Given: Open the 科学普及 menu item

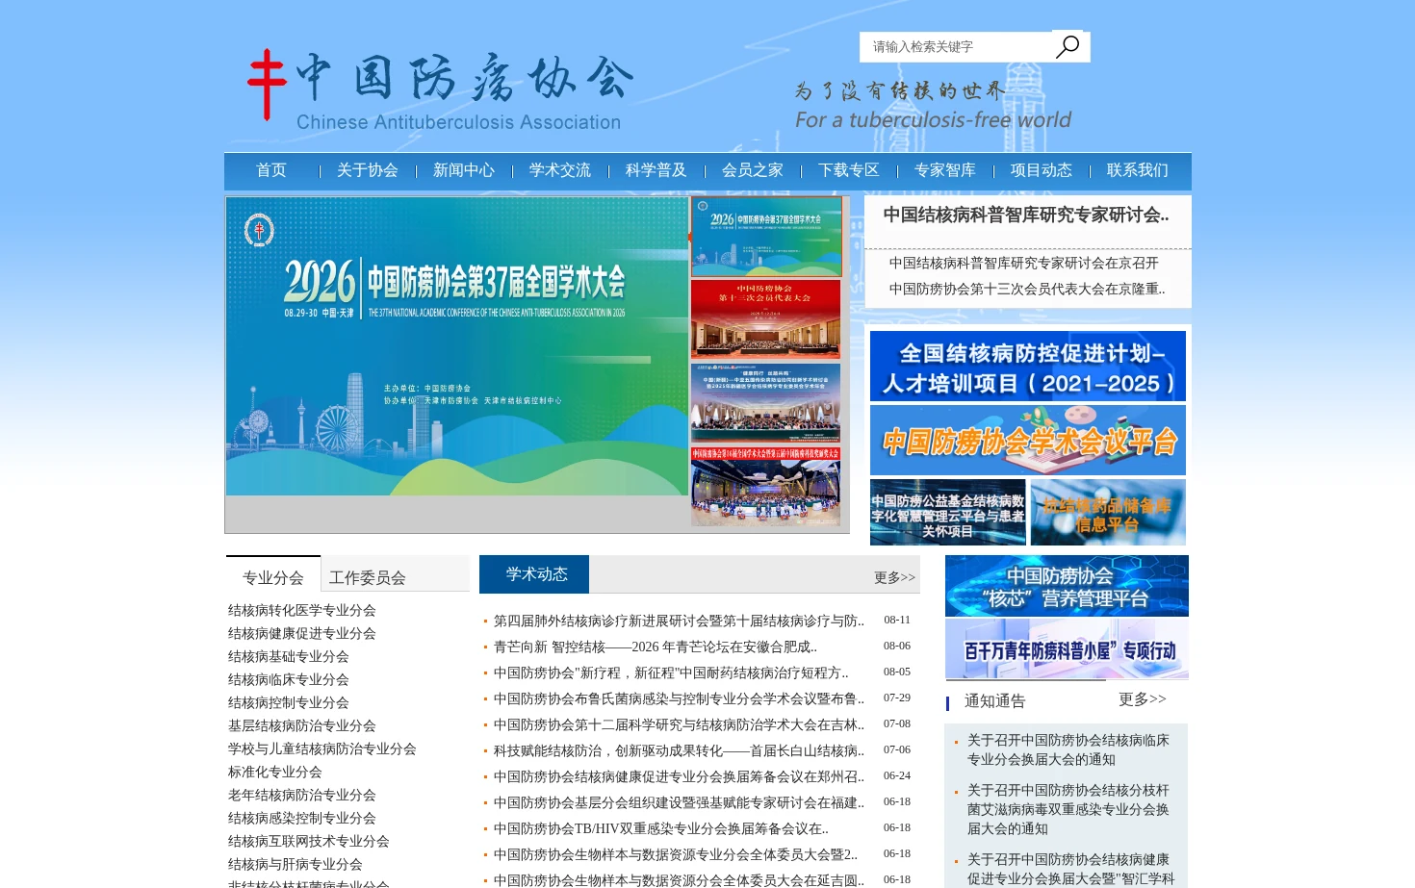Looking at the screenshot, I should (x=656, y=170).
